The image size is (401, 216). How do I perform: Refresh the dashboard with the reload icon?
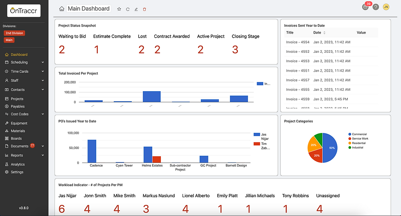tap(128, 9)
